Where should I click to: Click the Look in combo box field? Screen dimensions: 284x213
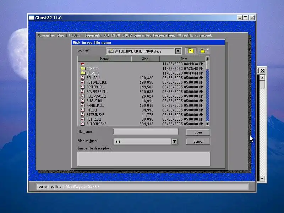[144, 51]
